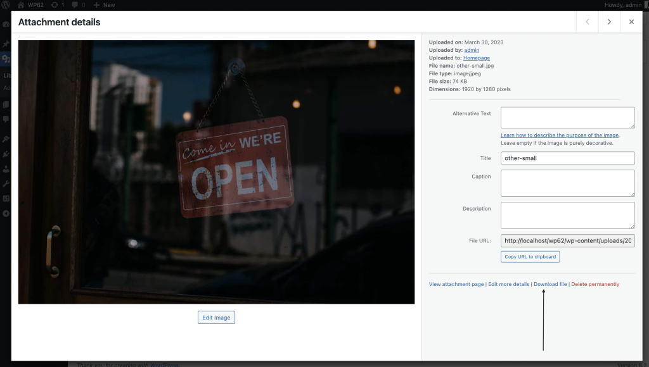Viewport: 649px width, 367px height.
Task: Open the Settings icon in the left sidebar
Action: coord(6,196)
